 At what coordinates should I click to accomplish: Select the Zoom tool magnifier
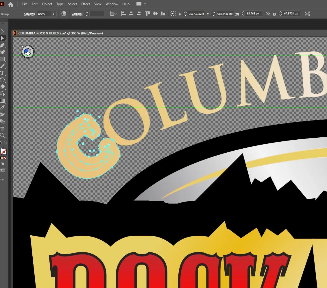(x=3, y=135)
